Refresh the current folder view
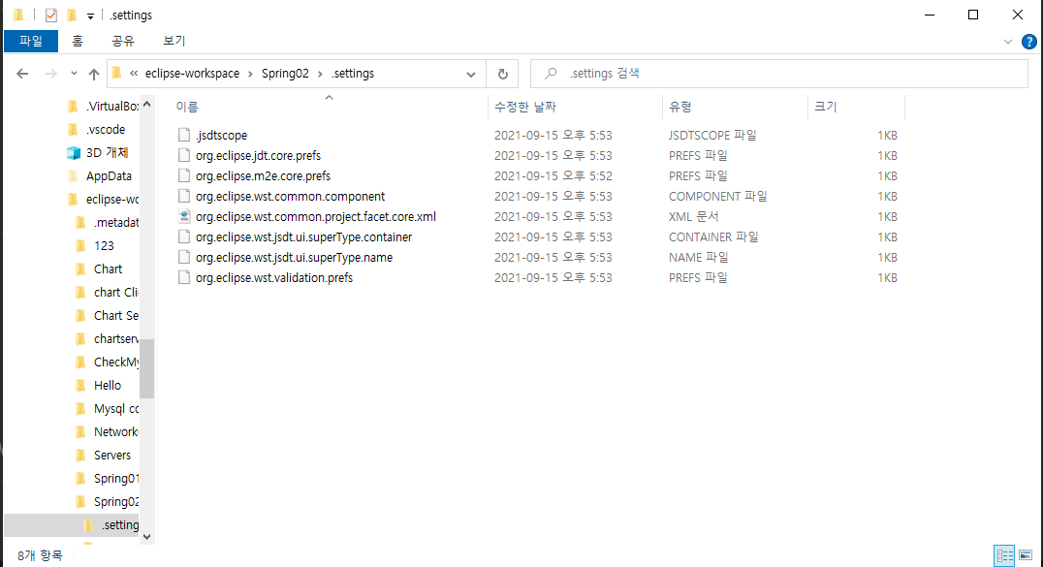Image resolution: width=1043 pixels, height=567 pixels. [503, 74]
